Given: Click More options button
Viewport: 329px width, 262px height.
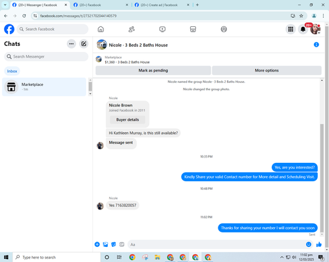Looking at the screenshot, I should pyautogui.click(x=266, y=70).
